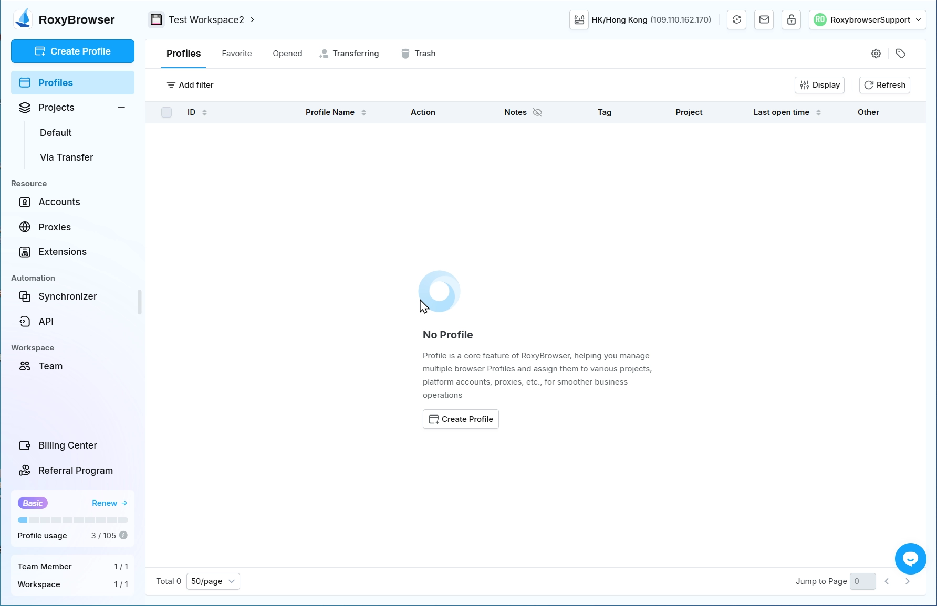Screen dimensions: 937x606
Task: Click the network proxy icon beside HK/Hong Kong
Action: [579, 20]
